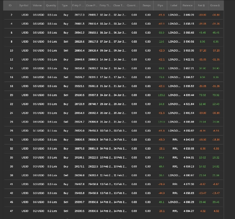Sort by the Pips column header
This screenshot has height=219, width=235.
point(160,5)
